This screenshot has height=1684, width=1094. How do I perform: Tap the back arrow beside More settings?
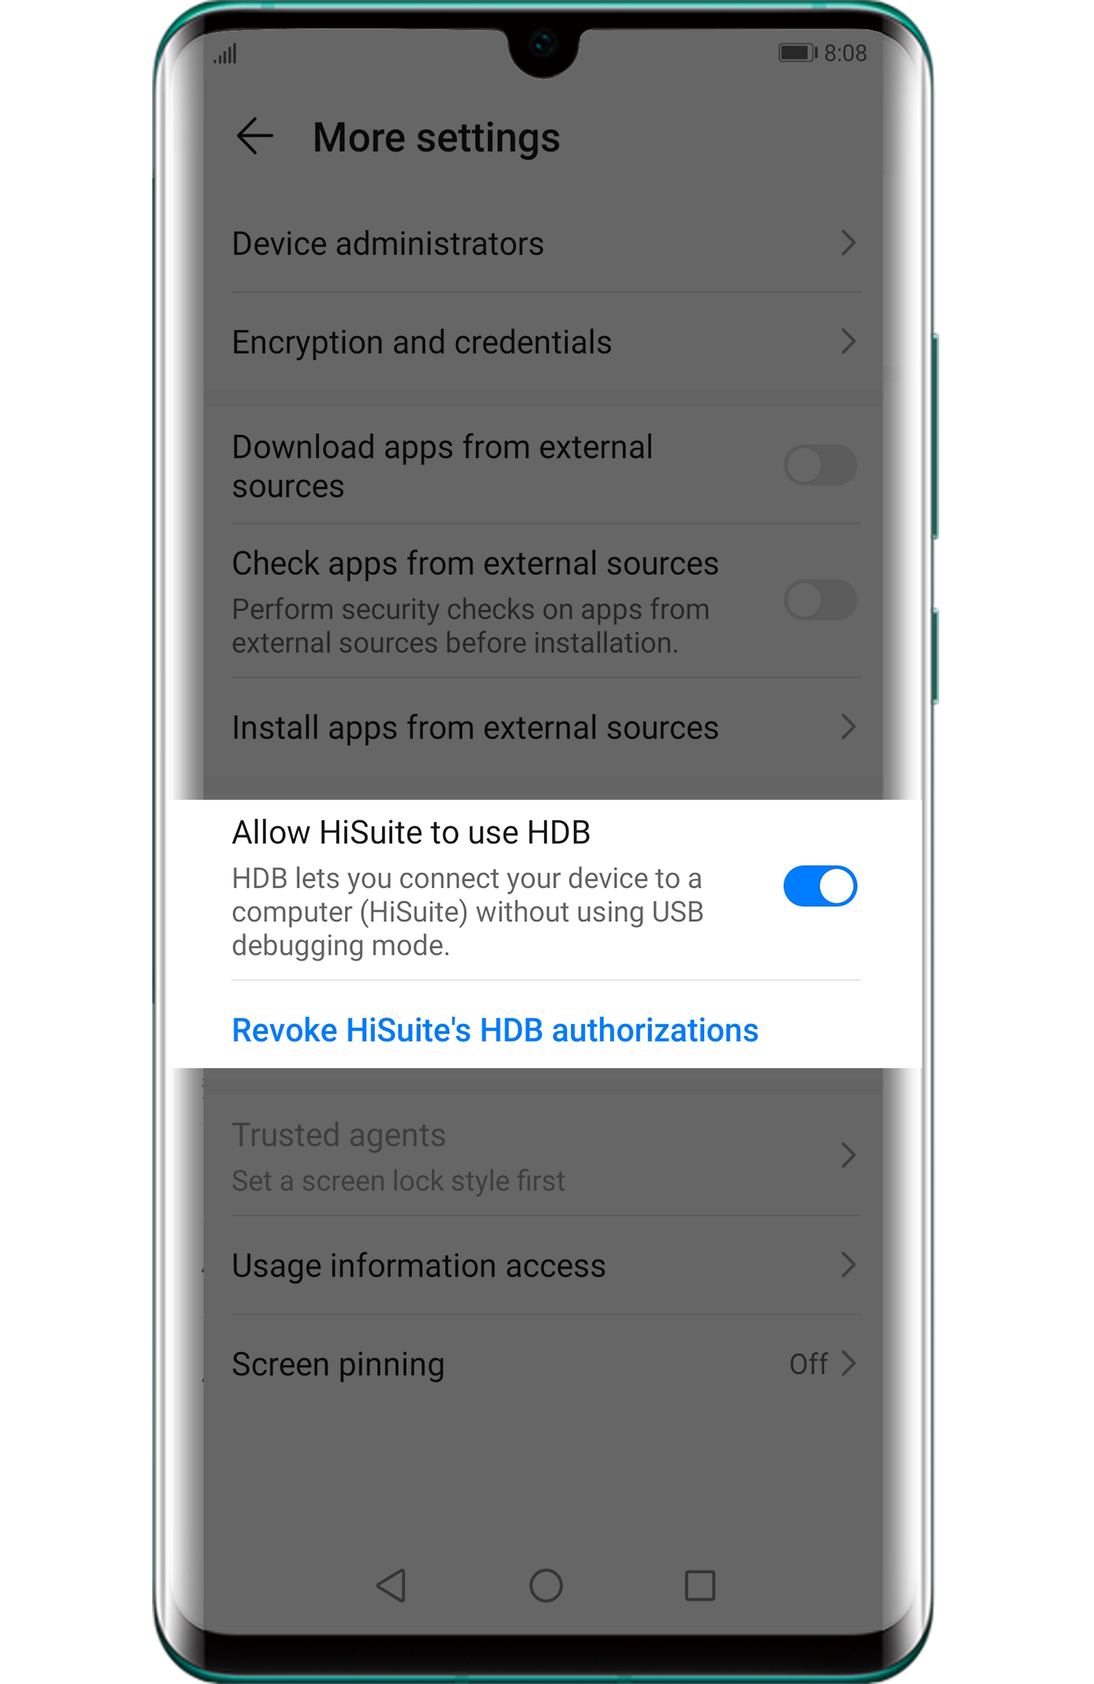click(x=254, y=136)
